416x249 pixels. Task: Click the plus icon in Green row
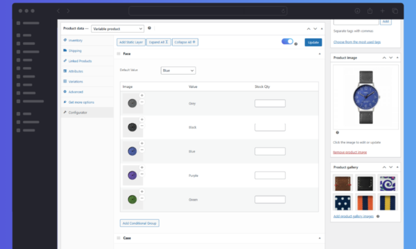click(142, 192)
